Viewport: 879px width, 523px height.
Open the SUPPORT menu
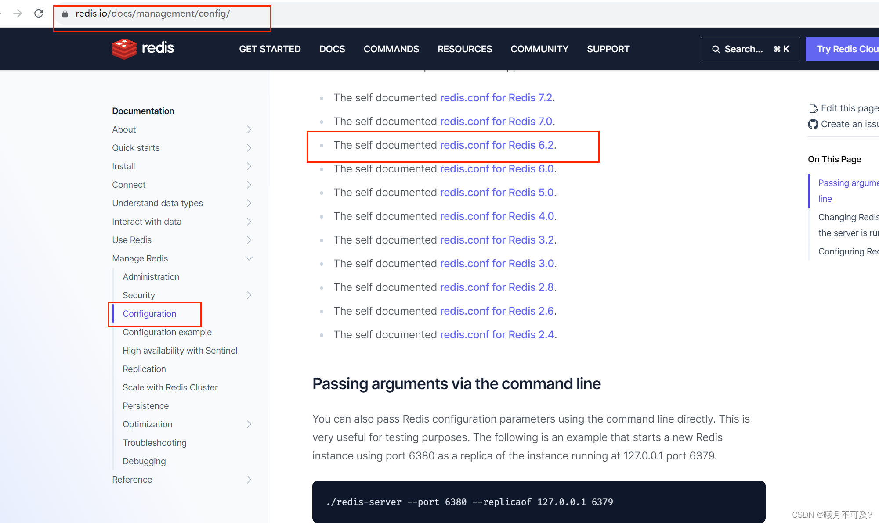[608, 49]
